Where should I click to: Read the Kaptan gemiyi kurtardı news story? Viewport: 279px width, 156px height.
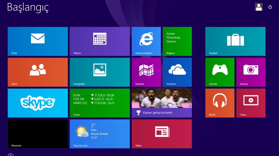click(x=162, y=103)
